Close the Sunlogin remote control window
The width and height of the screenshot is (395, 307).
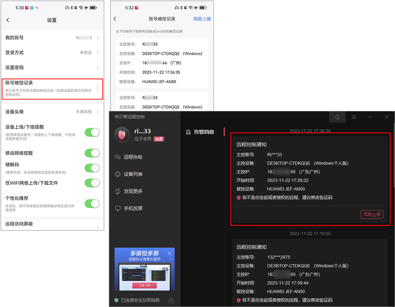[387, 117]
